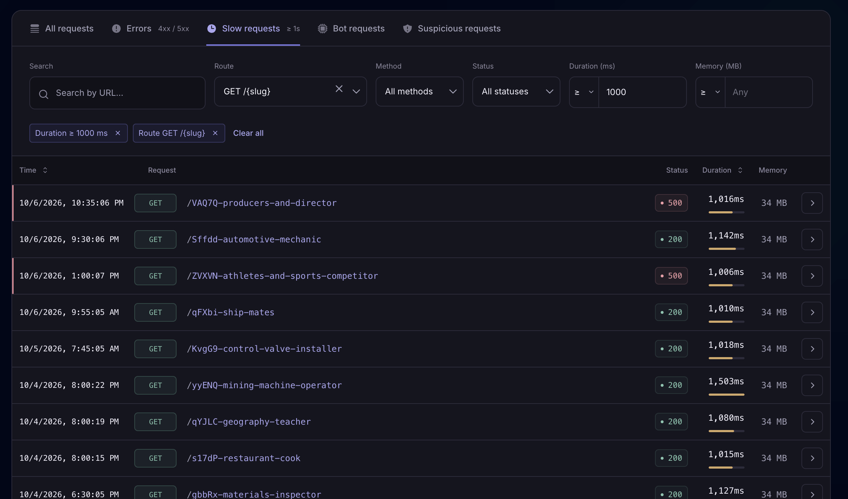Click the Request column header
The height and width of the screenshot is (499, 848).
coord(162,170)
